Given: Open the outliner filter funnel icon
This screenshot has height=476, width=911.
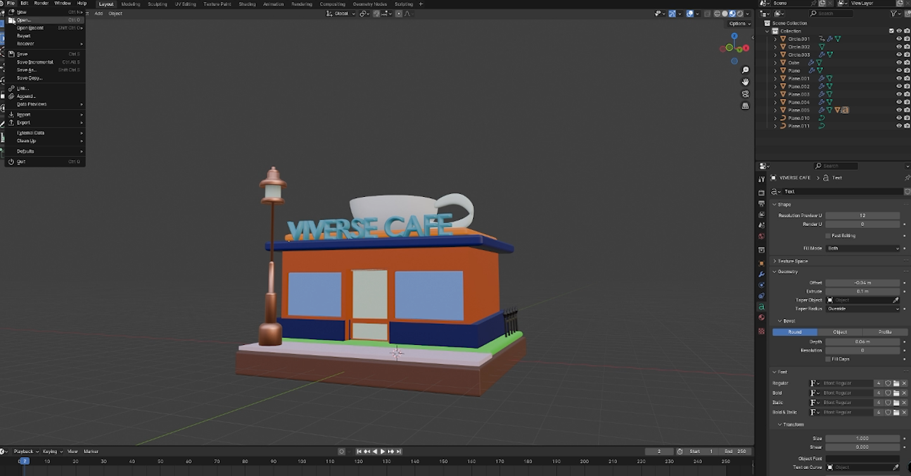Looking at the screenshot, I should pos(893,14).
